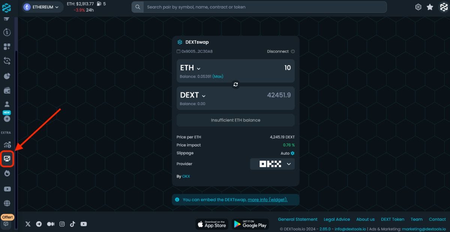The image size is (450, 232).
Task: Open the grid-plus dashboard icon in sidebar
Action: point(7,47)
